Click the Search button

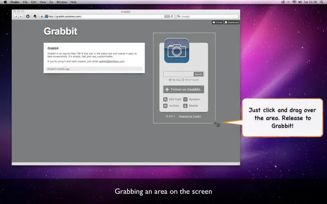198,74
